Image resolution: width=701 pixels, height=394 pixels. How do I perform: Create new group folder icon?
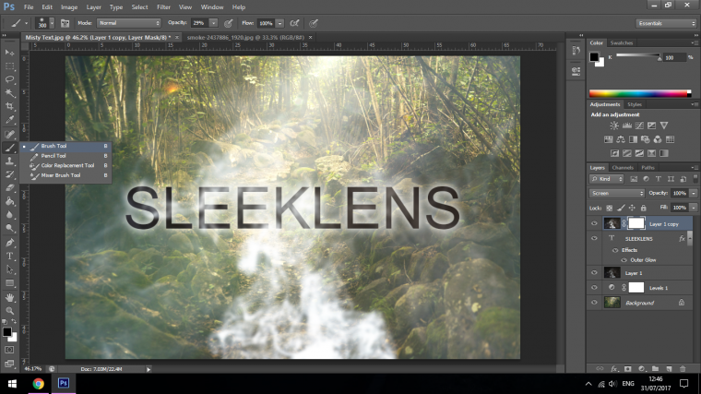click(x=655, y=368)
